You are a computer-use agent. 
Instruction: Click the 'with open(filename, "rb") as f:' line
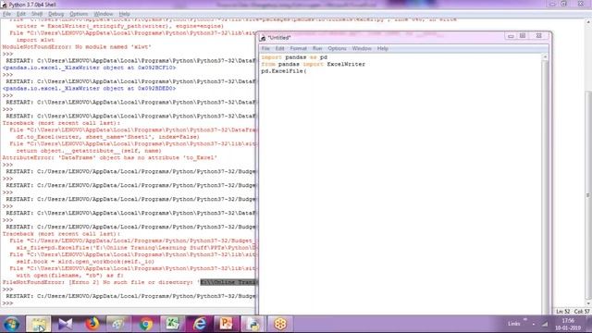click(70, 276)
